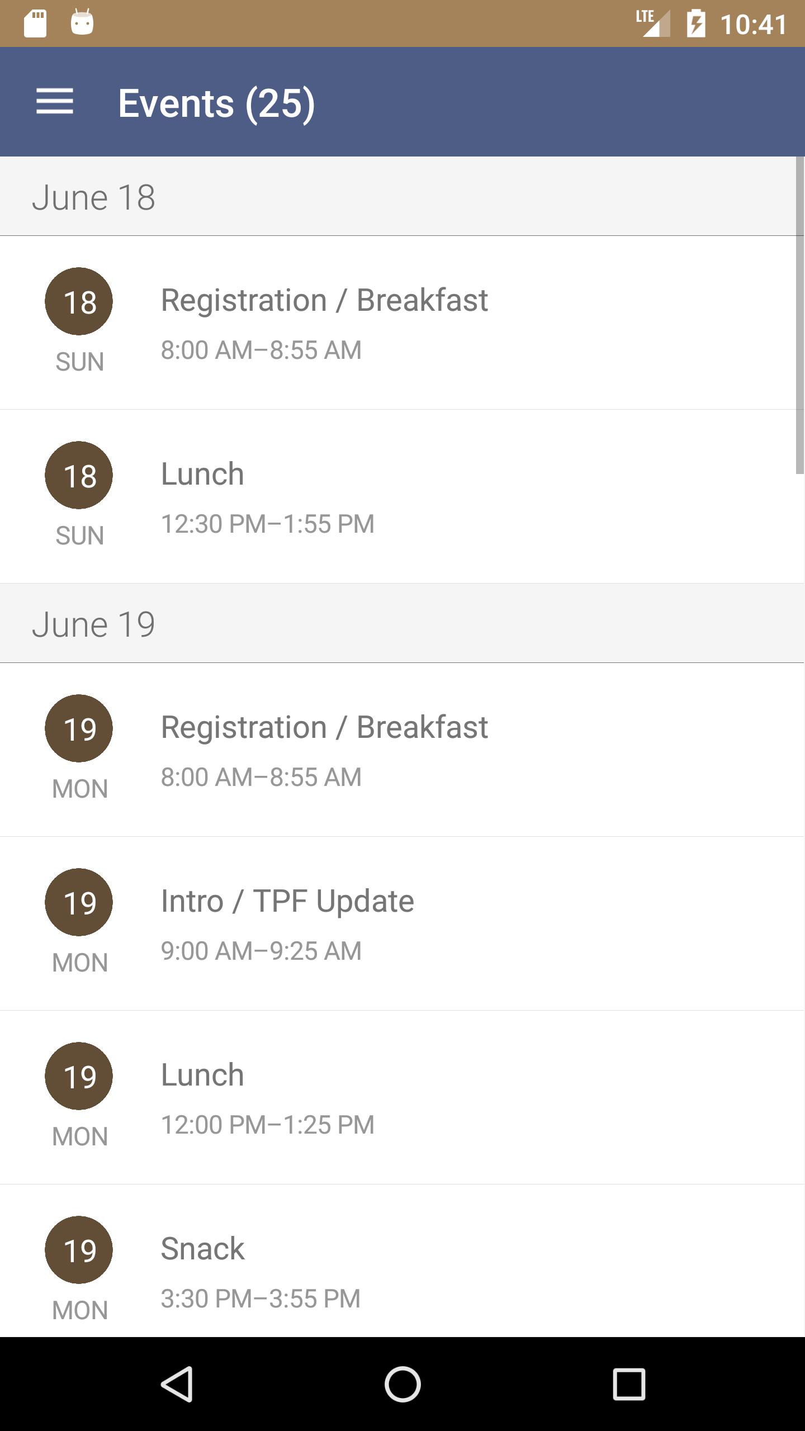The height and width of the screenshot is (1431, 805).
Task: Open the recent apps square button
Action: coord(629,1383)
